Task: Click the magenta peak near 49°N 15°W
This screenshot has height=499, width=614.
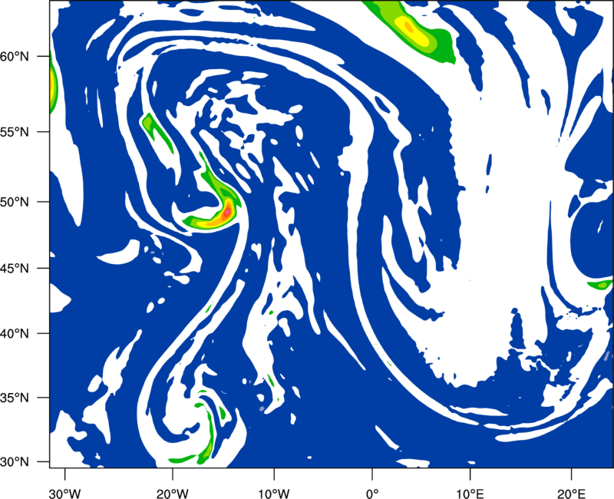Action: (227, 212)
